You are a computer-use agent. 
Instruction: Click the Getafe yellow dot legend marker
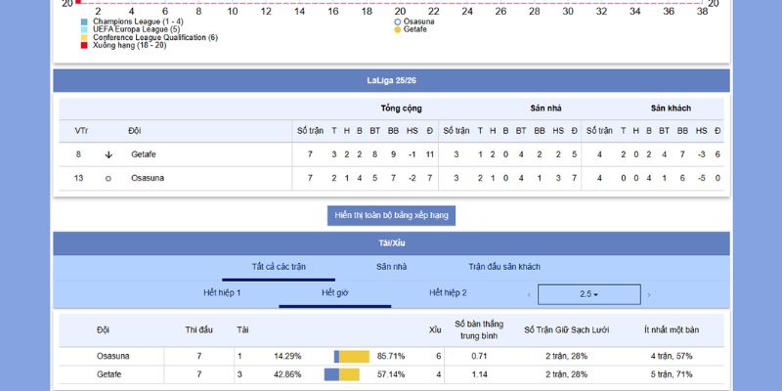(x=397, y=29)
